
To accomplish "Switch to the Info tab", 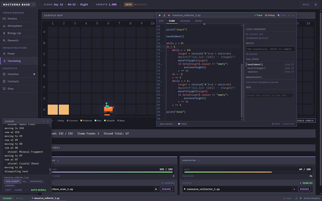I will click(x=161, y=21).
